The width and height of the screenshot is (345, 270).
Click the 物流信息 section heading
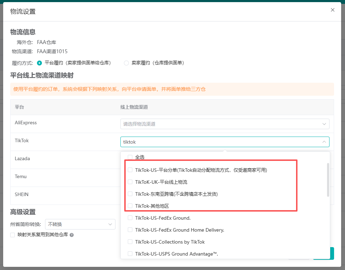23,32
